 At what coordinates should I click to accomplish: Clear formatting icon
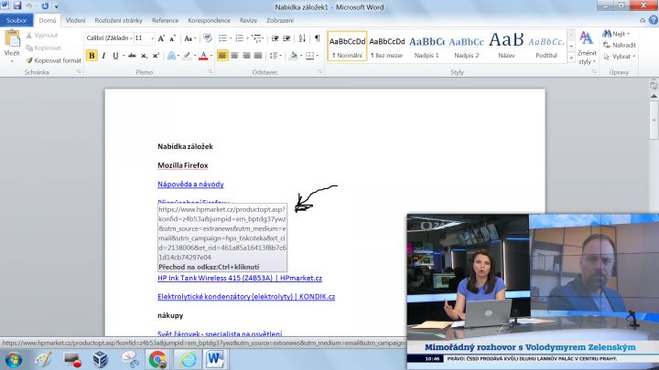(207, 38)
